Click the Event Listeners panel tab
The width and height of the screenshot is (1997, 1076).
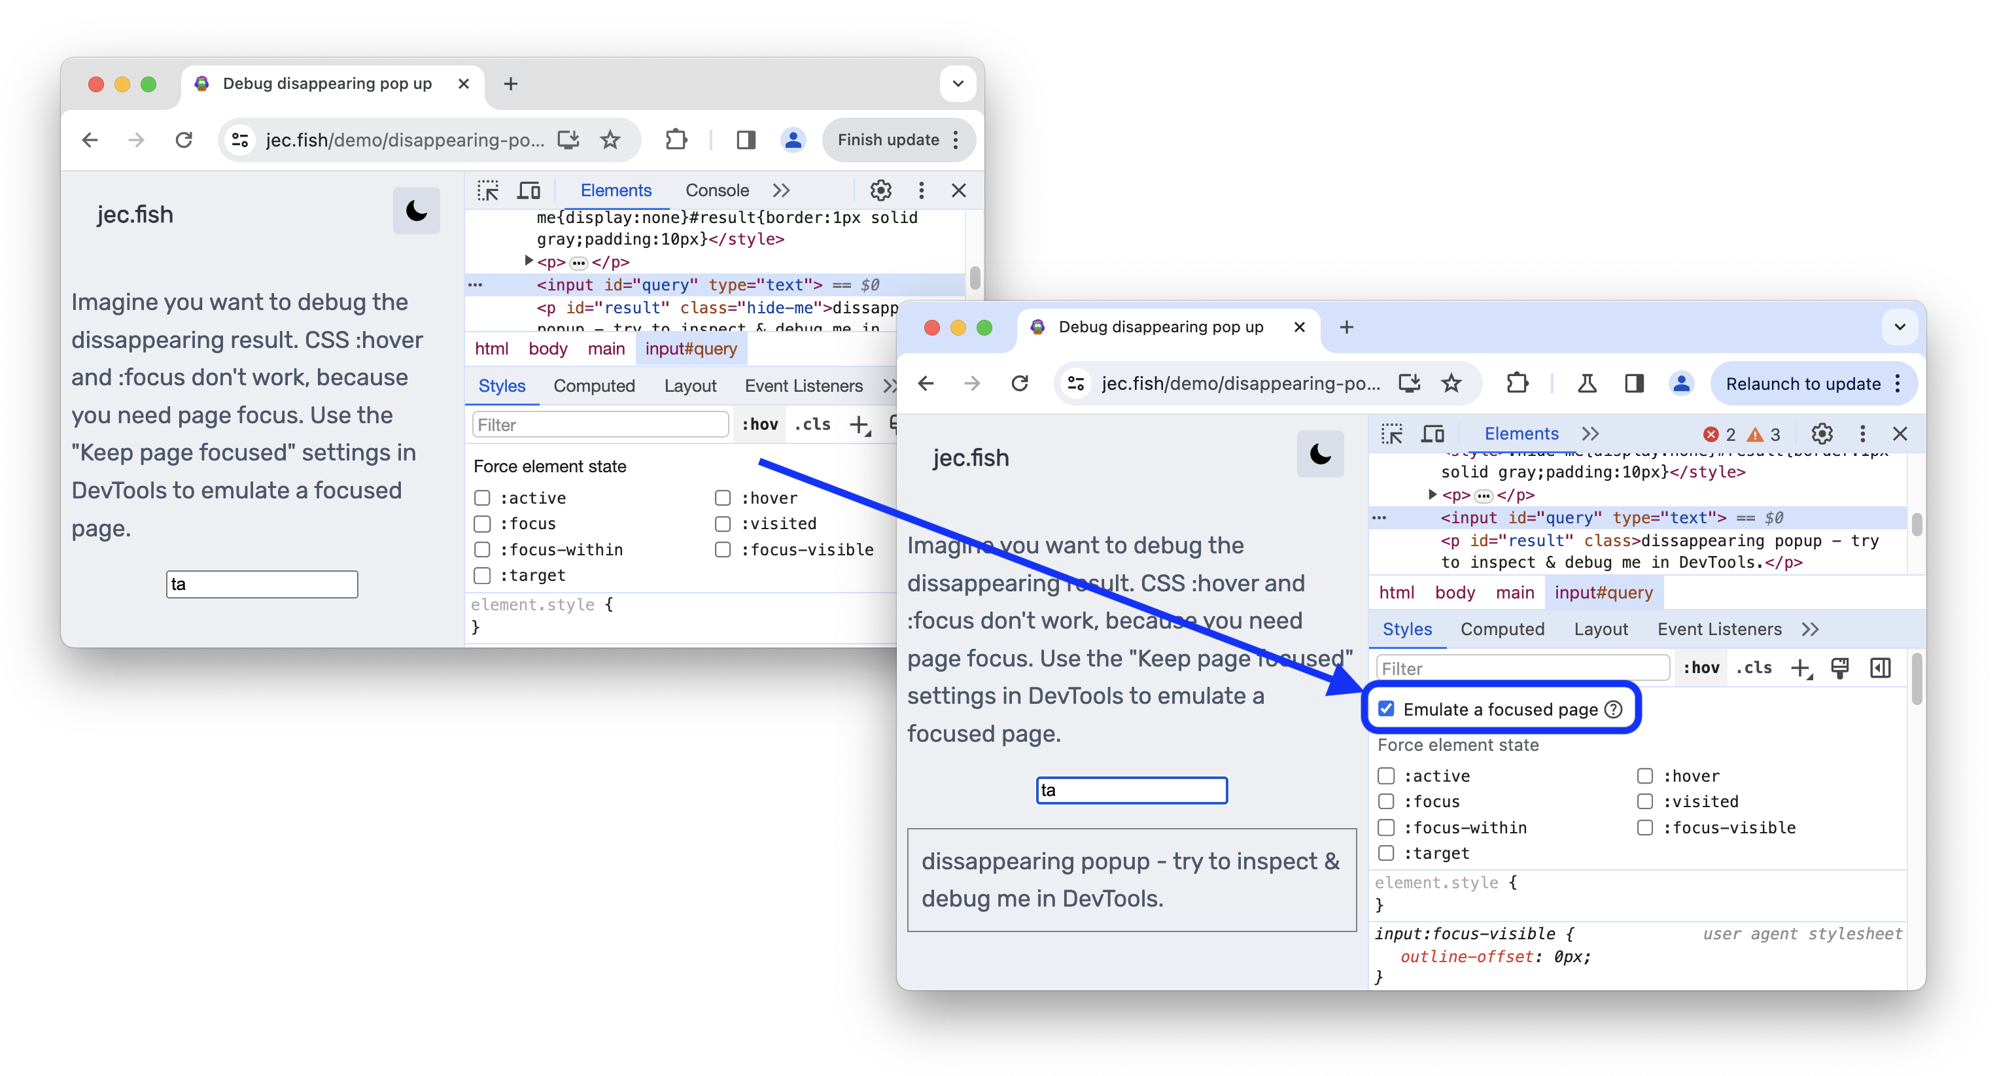1719,628
